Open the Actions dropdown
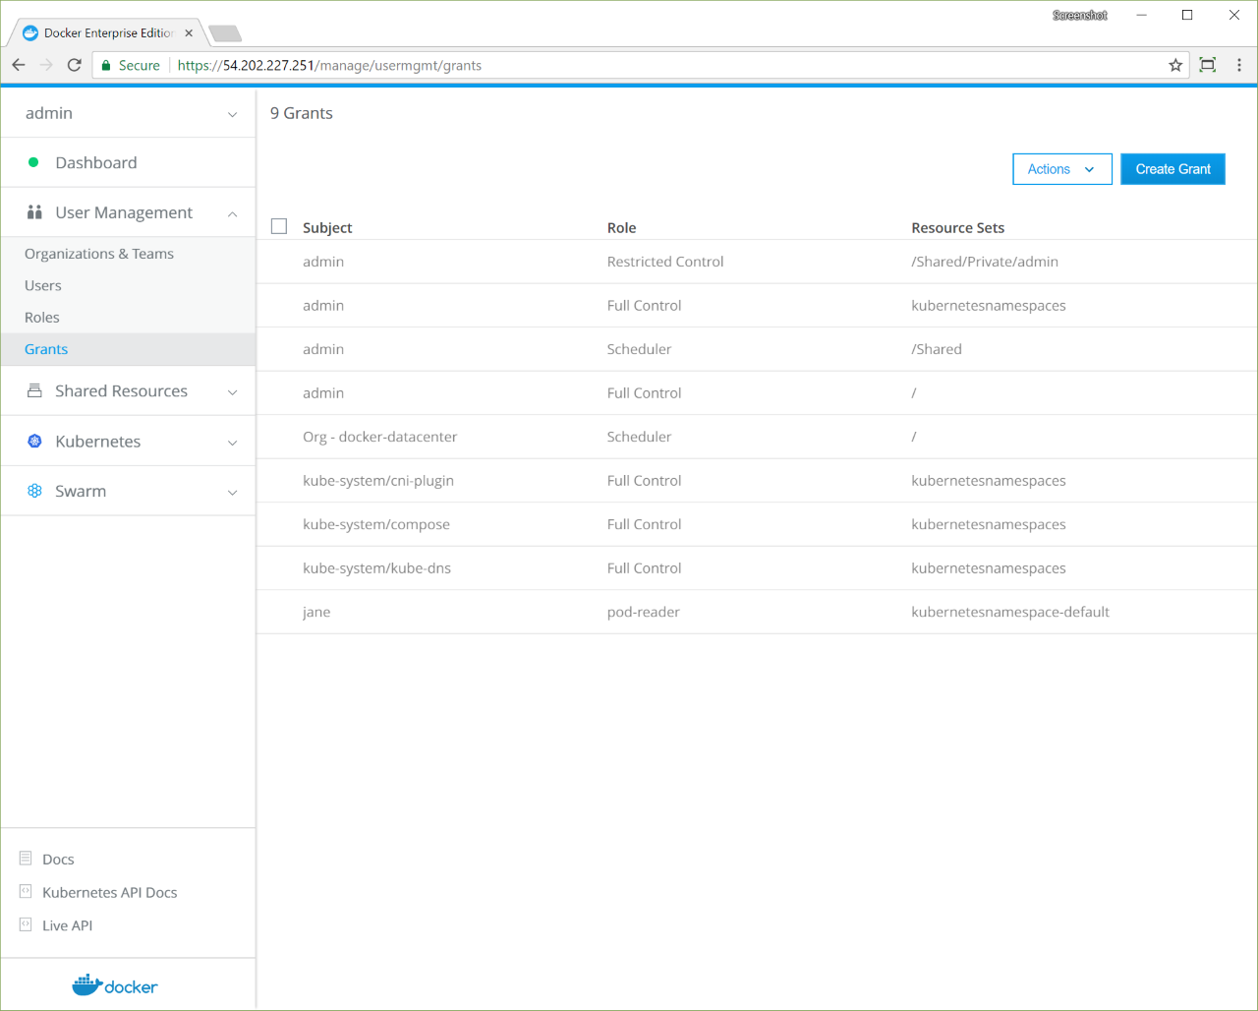Image resolution: width=1258 pixels, height=1011 pixels. tap(1061, 169)
